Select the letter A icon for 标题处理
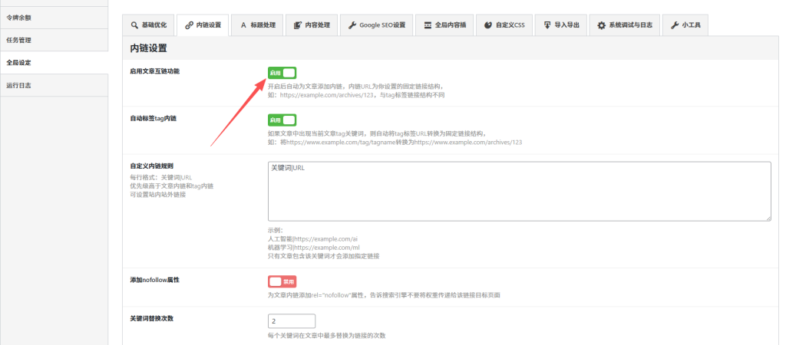The height and width of the screenshot is (345, 786). pyautogui.click(x=244, y=25)
